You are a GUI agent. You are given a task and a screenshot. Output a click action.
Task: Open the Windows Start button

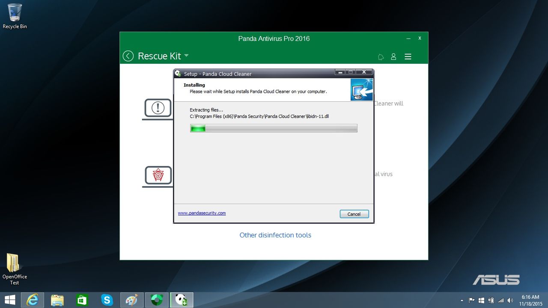(x=10, y=300)
